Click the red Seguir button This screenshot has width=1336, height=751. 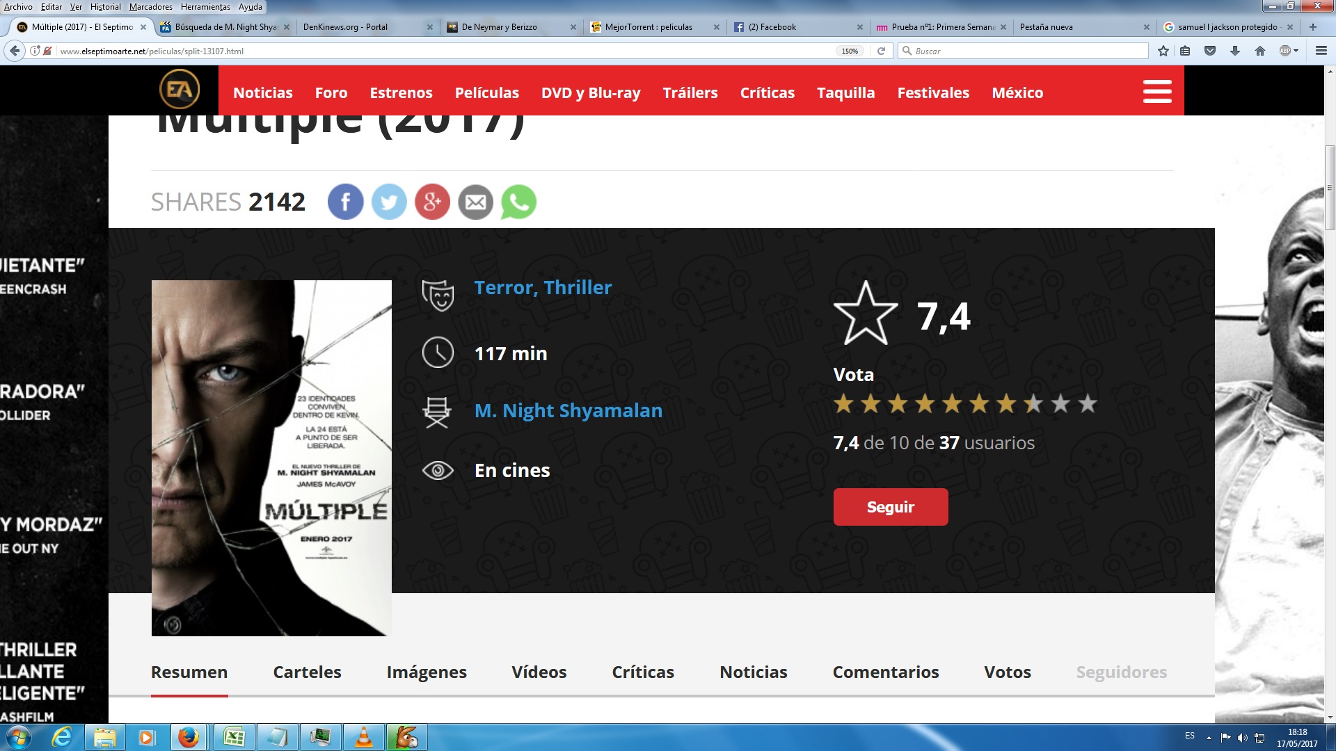tap(891, 507)
